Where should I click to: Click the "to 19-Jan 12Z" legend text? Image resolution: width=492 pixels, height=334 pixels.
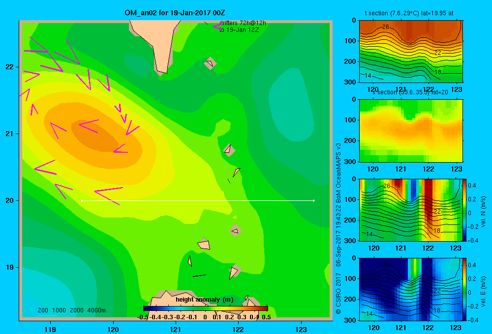tap(239, 30)
